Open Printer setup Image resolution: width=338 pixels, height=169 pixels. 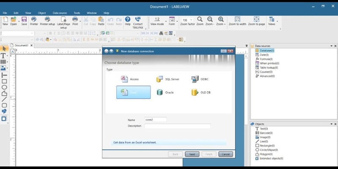pos(47,21)
